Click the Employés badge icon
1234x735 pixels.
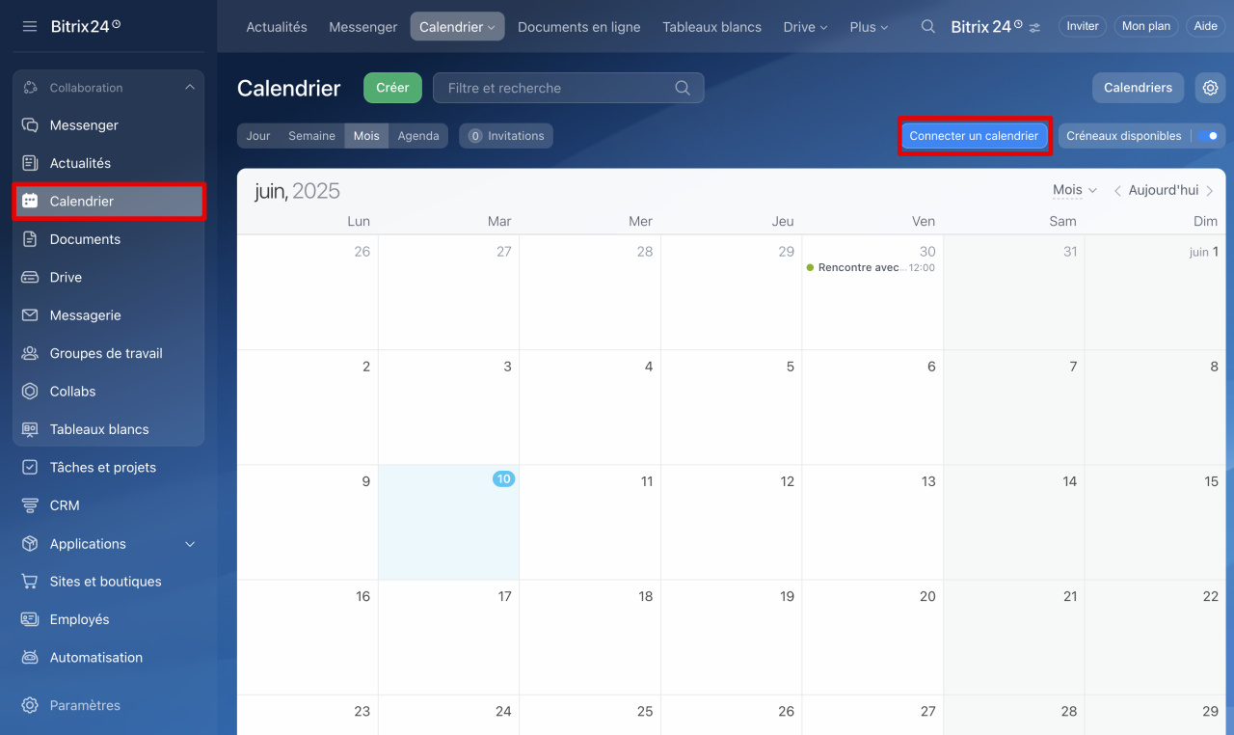tap(30, 619)
